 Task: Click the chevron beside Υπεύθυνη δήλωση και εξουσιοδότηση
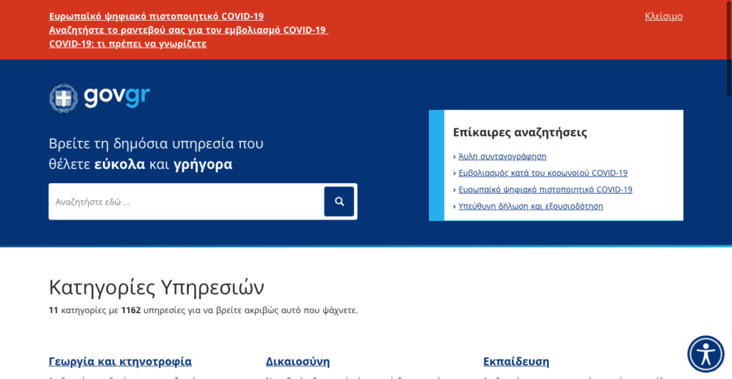[455, 206]
